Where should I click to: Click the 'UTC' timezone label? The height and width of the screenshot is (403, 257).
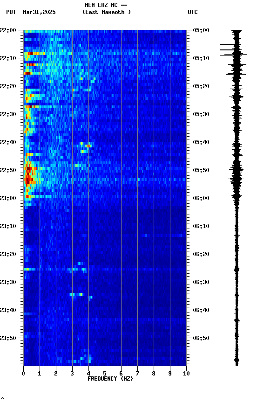(193, 12)
